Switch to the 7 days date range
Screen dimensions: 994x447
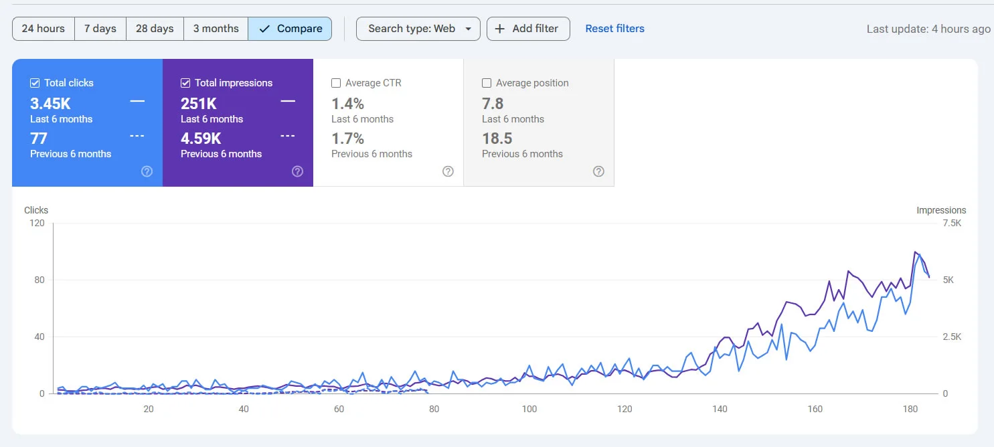click(100, 29)
